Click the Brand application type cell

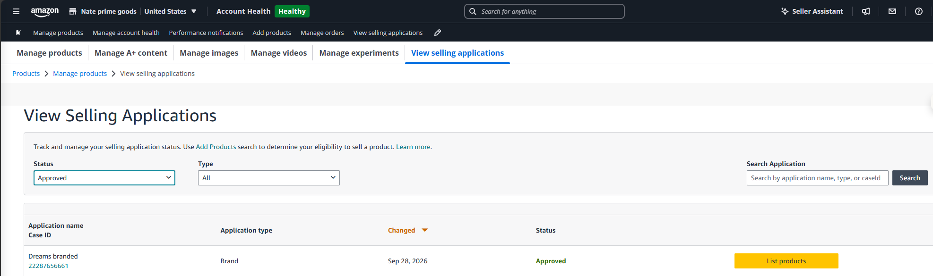click(229, 261)
